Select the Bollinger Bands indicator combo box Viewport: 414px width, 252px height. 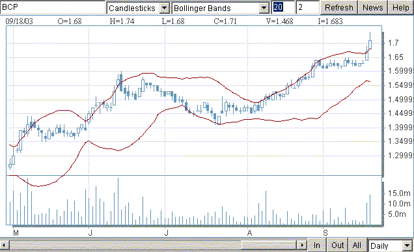pyautogui.click(x=221, y=8)
